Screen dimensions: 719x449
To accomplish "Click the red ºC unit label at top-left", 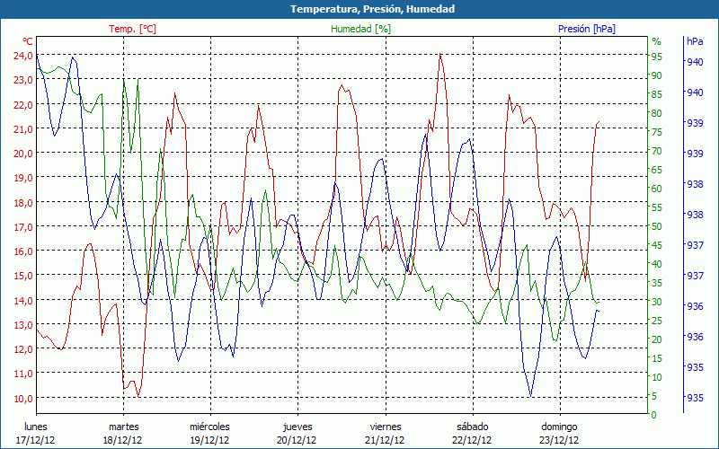I will click(x=28, y=41).
